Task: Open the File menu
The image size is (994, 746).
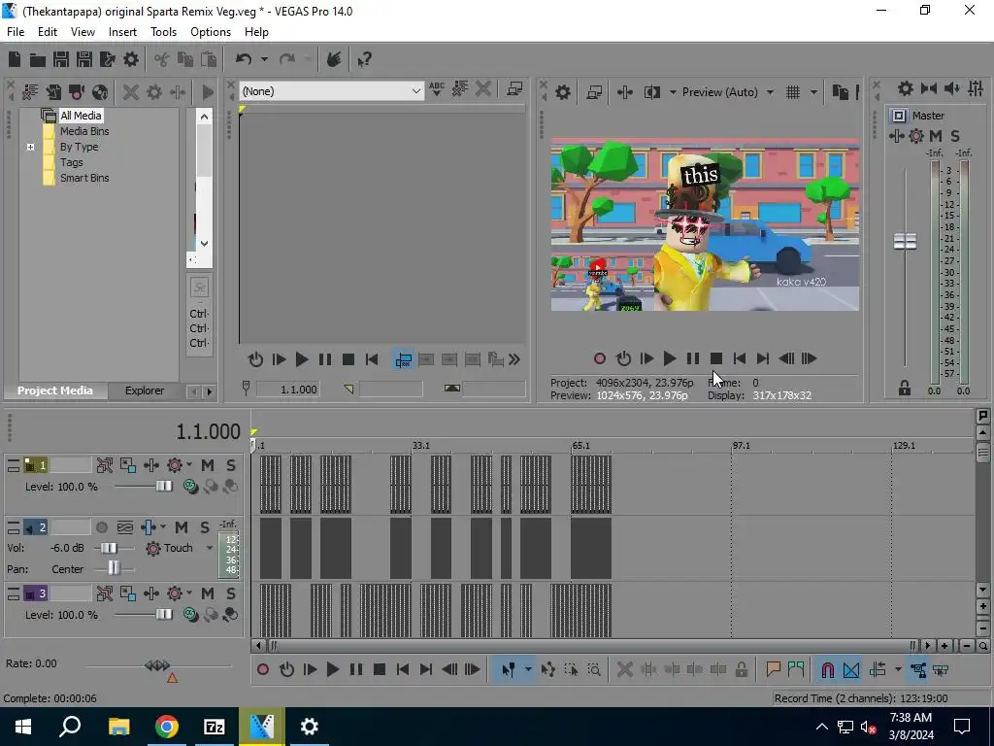Action: point(16,32)
